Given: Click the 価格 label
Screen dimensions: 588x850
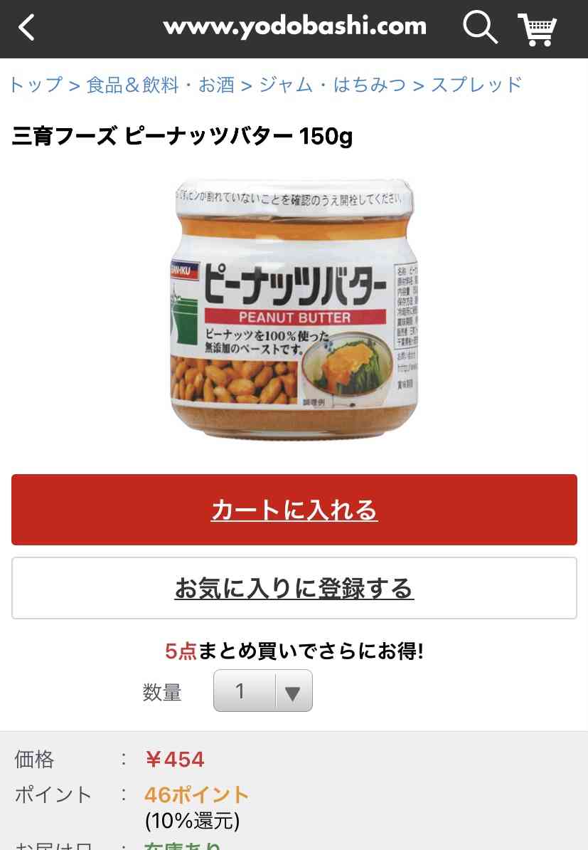Looking at the screenshot, I should [34, 759].
